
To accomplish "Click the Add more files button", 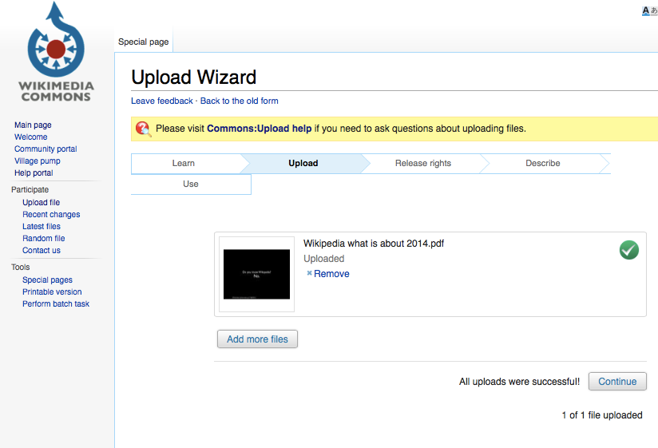I will pyautogui.click(x=257, y=339).
